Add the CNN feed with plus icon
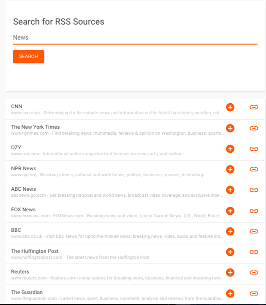Image resolution: width=266 pixels, height=305 pixels. pyautogui.click(x=230, y=107)
